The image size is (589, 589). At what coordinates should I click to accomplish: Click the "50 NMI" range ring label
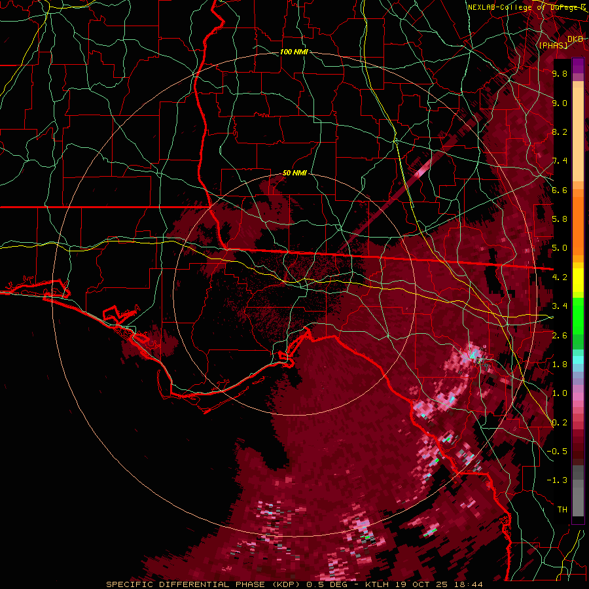tap(294, 173)
